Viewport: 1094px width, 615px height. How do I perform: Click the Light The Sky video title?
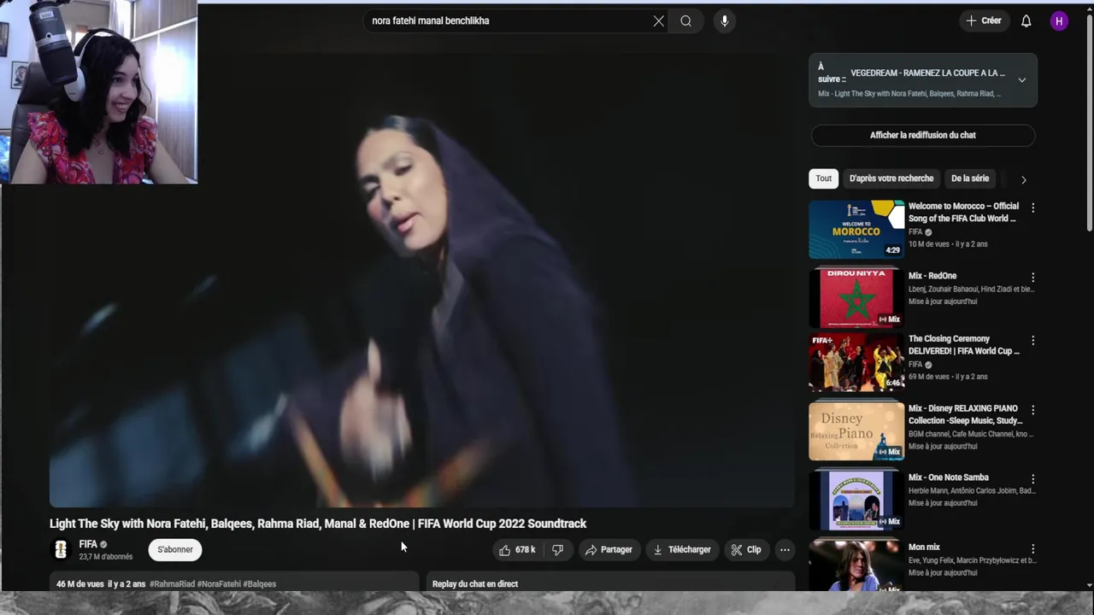[x=318, y=524]
